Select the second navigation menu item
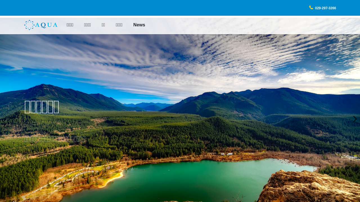The image size is (360, 202). (87, 25)
